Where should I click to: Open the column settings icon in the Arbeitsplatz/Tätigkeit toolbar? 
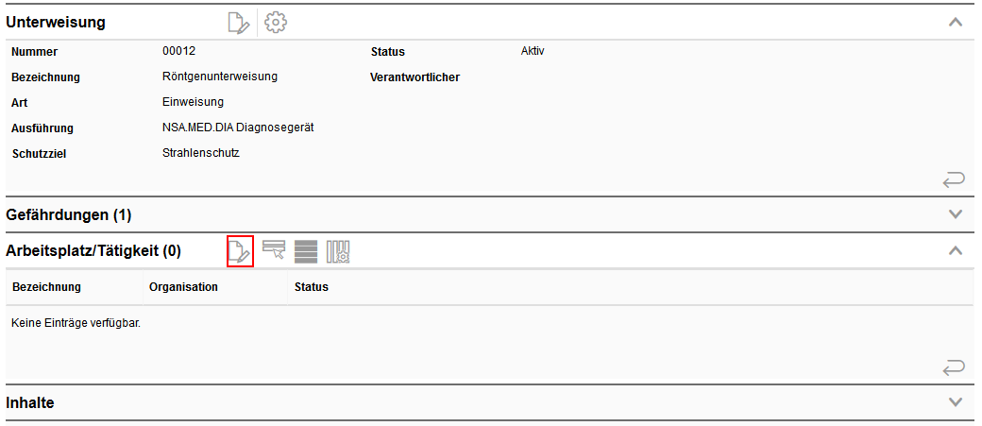[338, 251]
